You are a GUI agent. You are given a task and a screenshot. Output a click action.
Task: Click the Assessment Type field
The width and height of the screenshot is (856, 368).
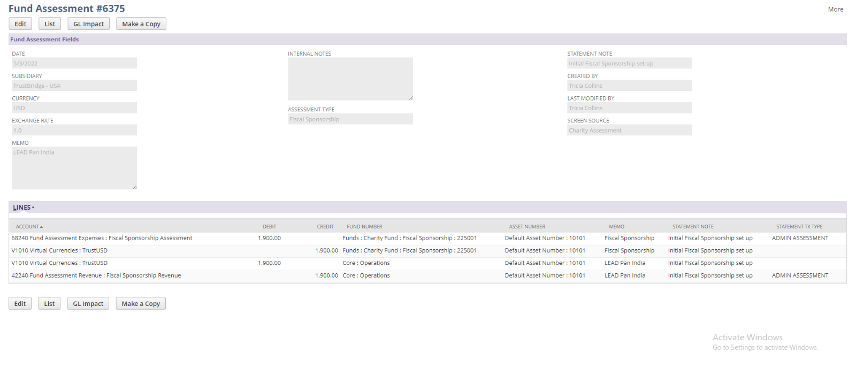point(350,119)
